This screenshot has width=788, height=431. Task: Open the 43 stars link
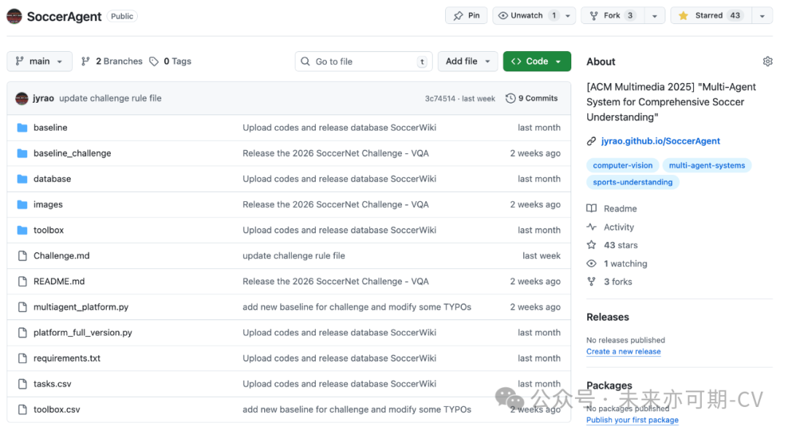pos(621,245)
